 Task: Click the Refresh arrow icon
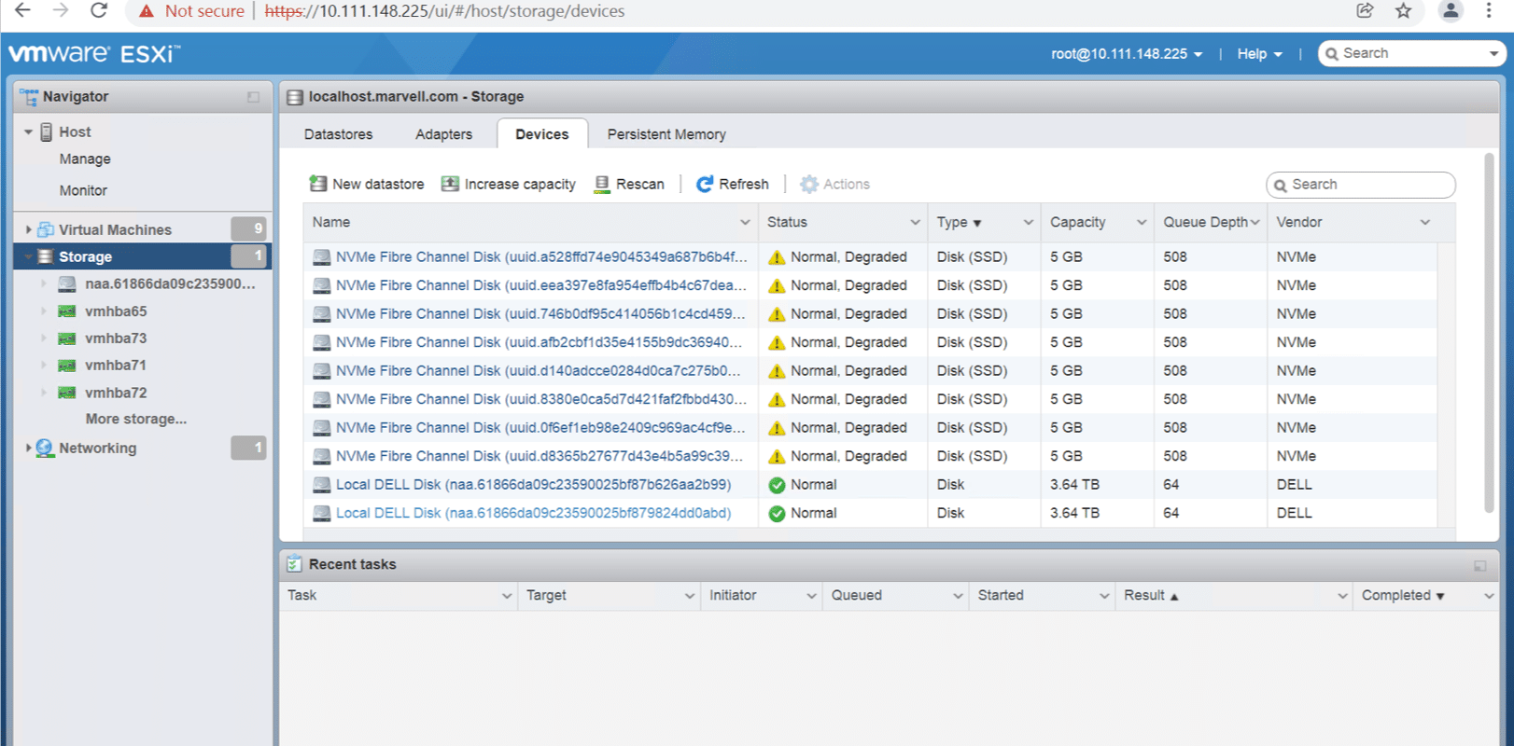[705, 184]
